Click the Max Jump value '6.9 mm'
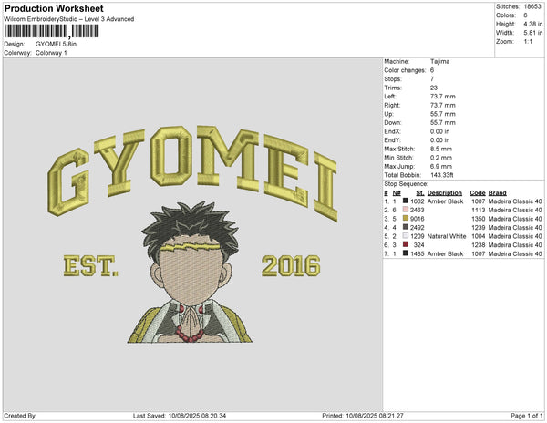Viewport: 547px width, 423px height. pos(441,166)
